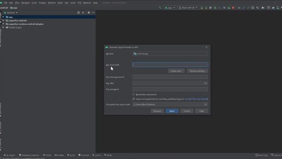The width and height of the screenshot is (282, 159).
Task: Click the Git Show History clock icon
Action: (x=252, y=8)
